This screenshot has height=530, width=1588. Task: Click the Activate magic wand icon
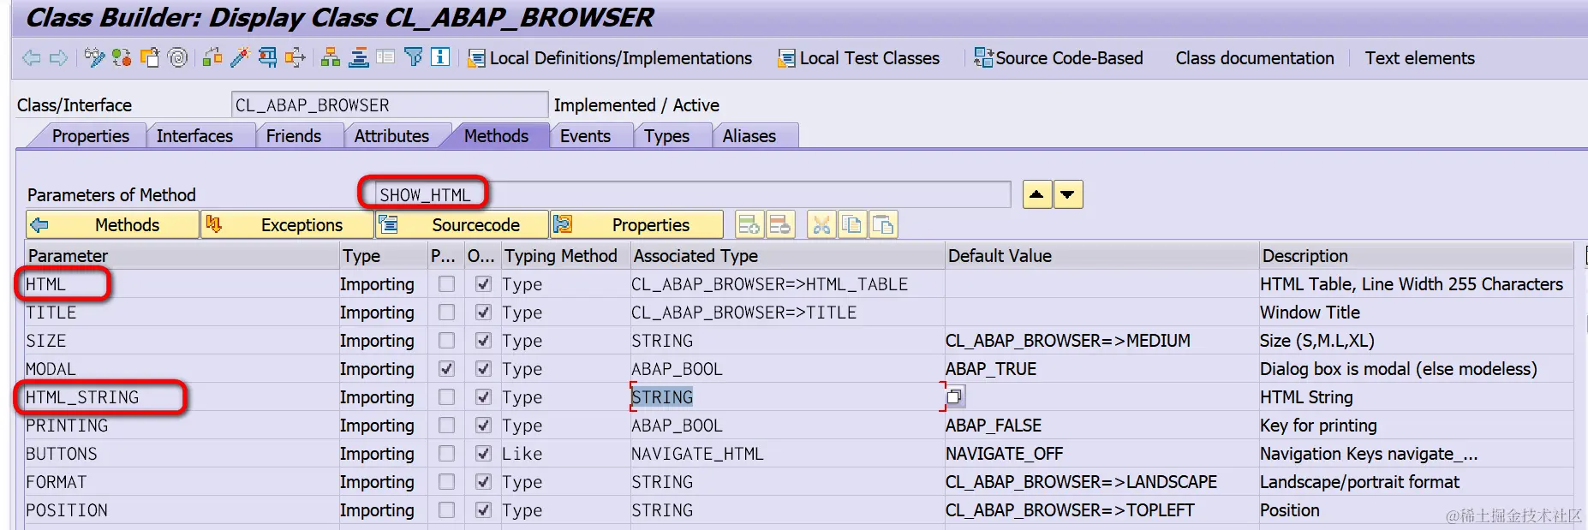click(x=240, y=57)
